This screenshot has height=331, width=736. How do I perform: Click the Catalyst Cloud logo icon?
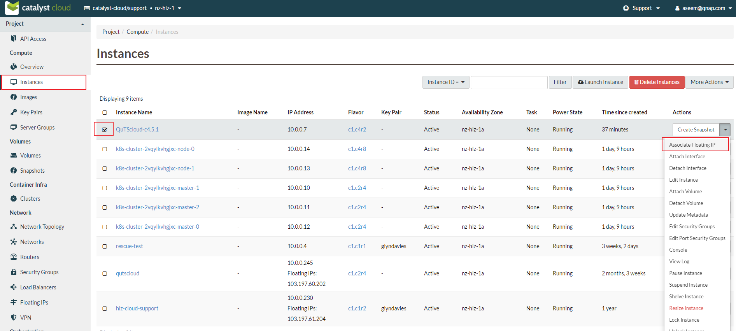[12, 8]
